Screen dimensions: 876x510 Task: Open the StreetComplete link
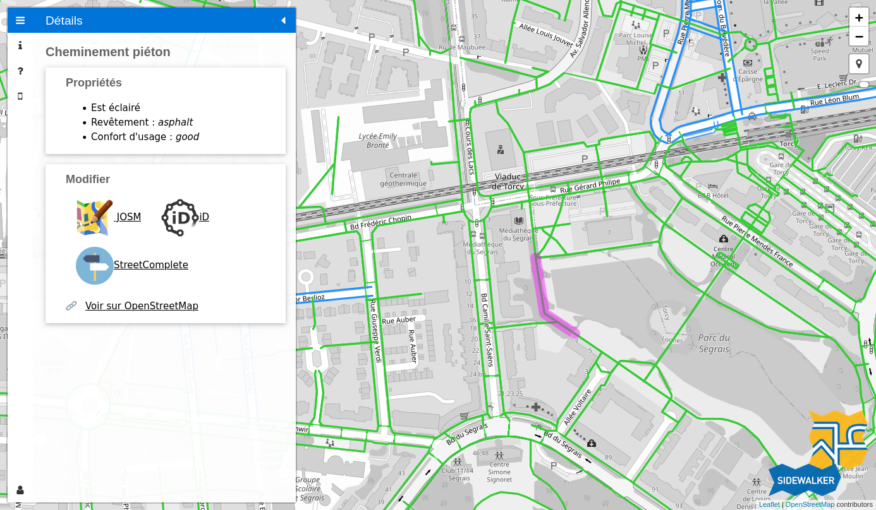point(151,265)
